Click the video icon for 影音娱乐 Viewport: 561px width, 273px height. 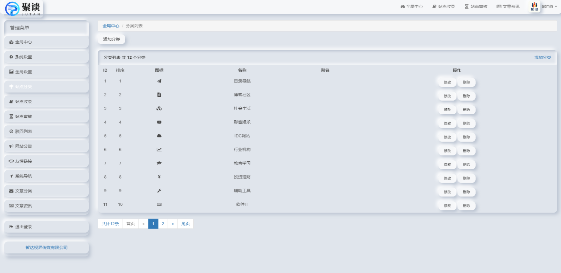point(159,122)
